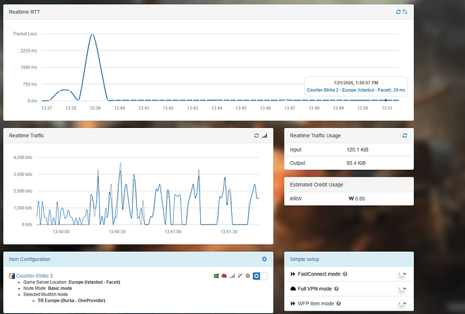Click the KRW credit value ₩ 0.05

[x=356, y=199]
